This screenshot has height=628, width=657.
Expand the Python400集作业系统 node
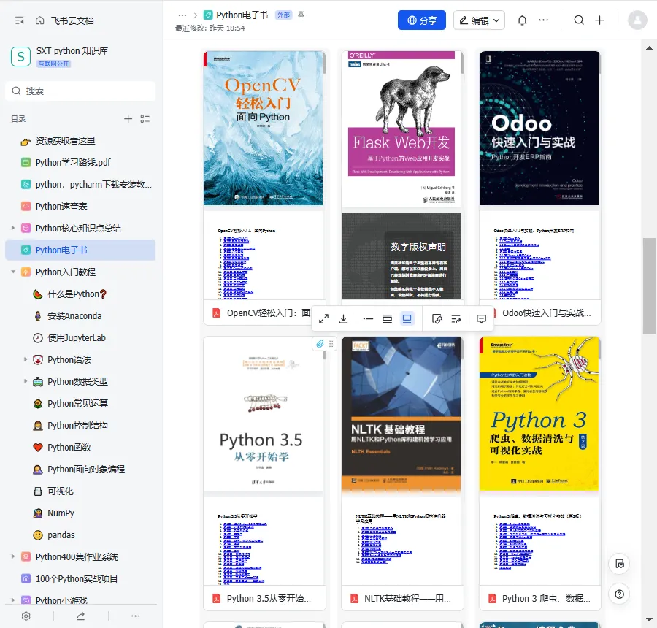[13, 556]
